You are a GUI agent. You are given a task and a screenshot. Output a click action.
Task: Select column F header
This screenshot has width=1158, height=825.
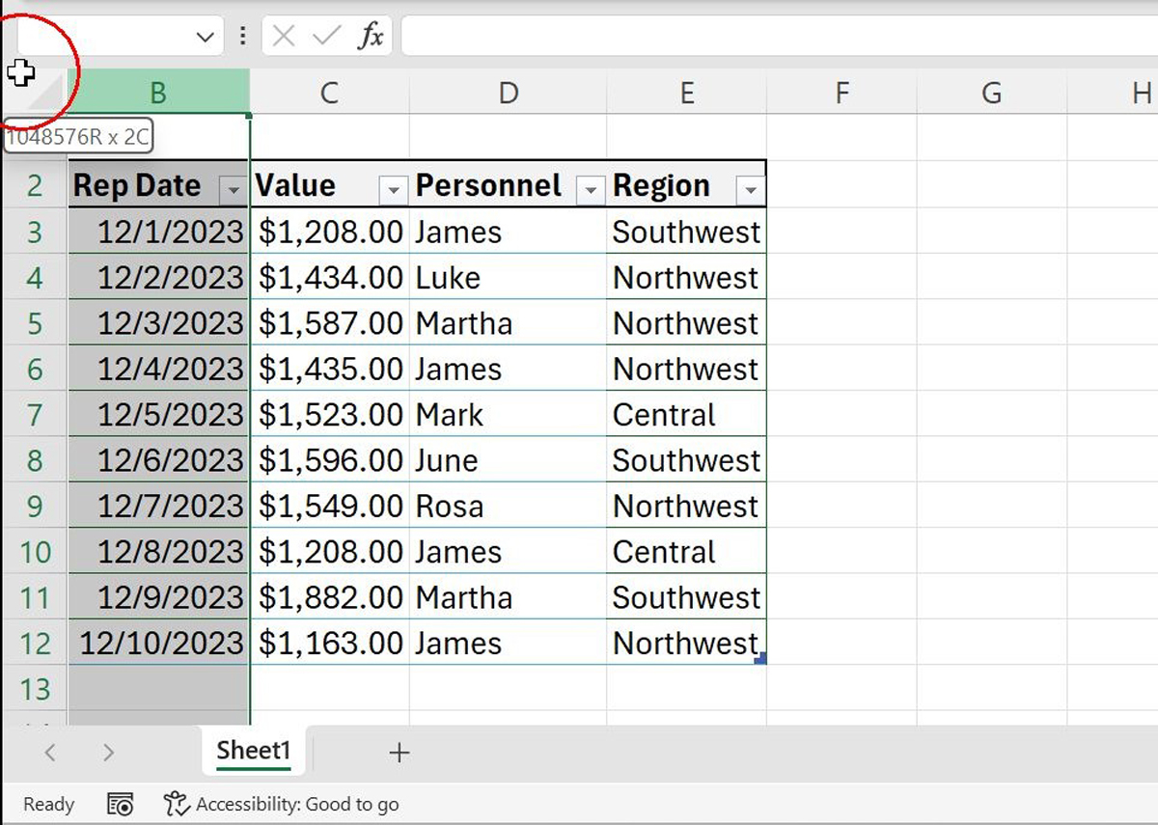coord(841,93)
